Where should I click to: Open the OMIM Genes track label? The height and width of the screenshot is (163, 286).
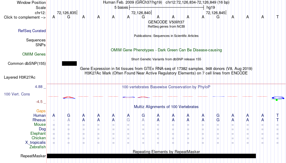tap(34, 54)
